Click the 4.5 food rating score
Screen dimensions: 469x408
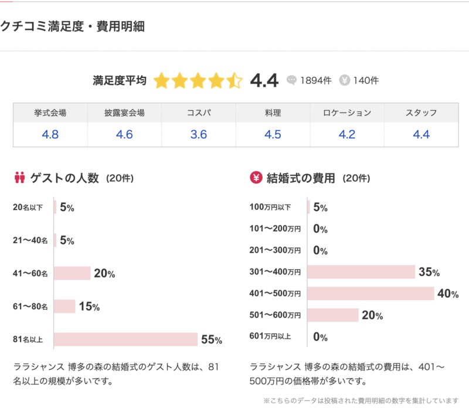[x=273, y=134]
